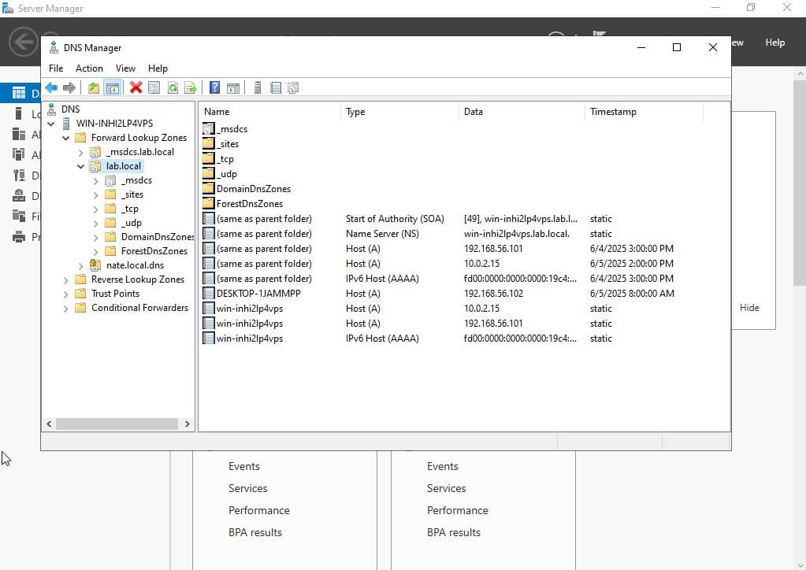Open the Action menu

coord(89,68)
